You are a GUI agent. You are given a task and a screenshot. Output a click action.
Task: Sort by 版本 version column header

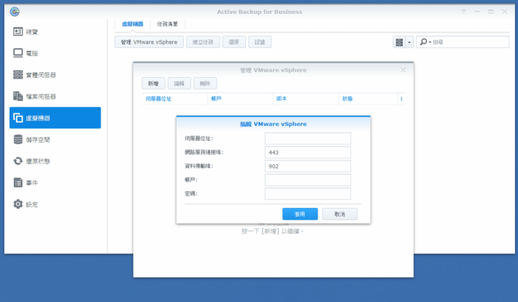pos(306,98)
